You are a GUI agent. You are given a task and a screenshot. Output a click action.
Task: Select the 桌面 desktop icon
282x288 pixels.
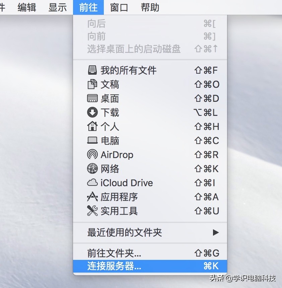(92, 98)
